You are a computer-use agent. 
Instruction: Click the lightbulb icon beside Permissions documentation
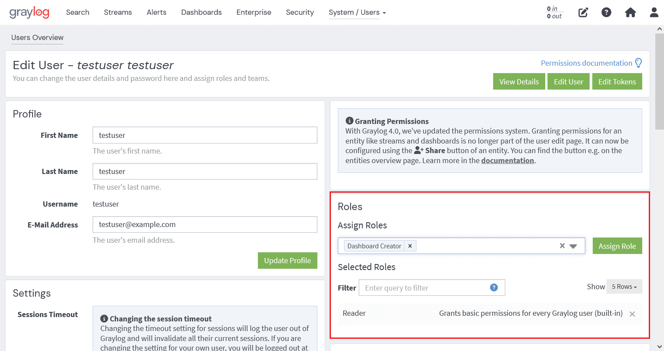pos(638,63)
